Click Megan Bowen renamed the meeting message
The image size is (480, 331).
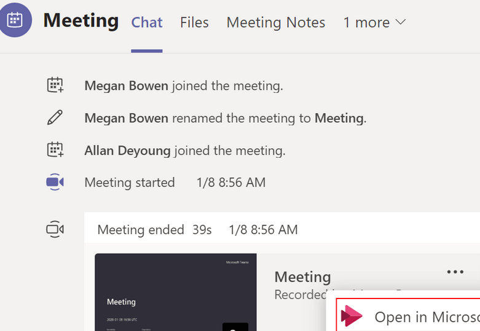point(226,119)
